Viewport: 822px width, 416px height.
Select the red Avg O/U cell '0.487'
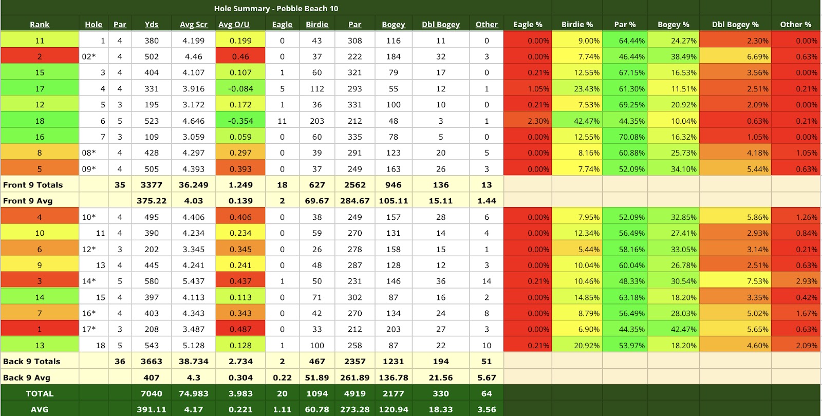coord(240,329)
